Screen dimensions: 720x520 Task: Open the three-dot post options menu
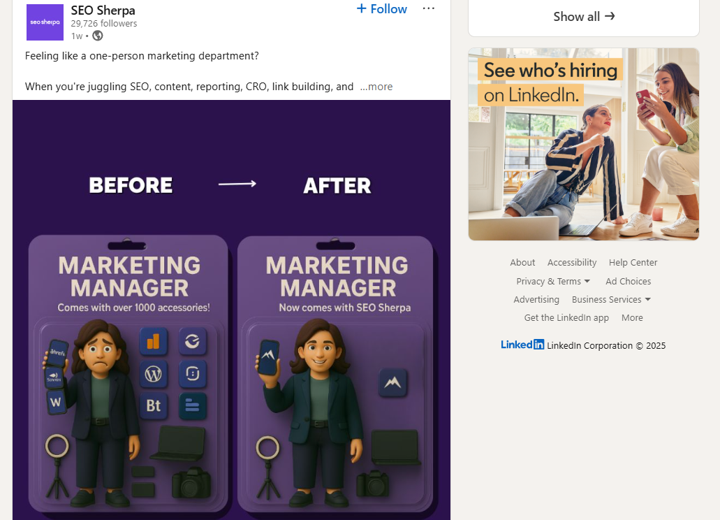428,8
